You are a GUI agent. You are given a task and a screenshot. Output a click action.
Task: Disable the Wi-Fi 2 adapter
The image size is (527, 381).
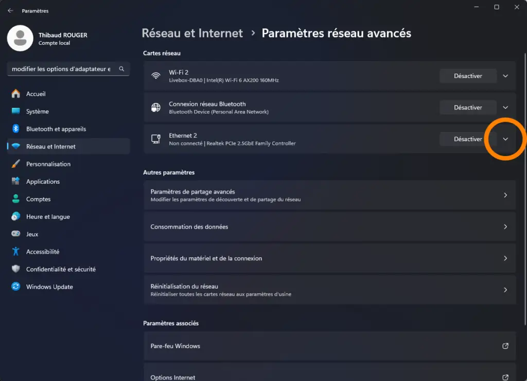pyautogui.click(x=468, y=76)
